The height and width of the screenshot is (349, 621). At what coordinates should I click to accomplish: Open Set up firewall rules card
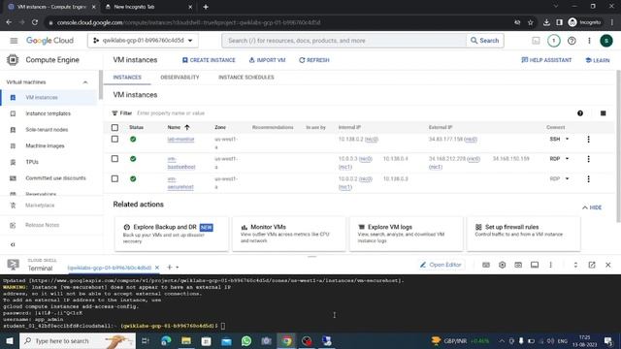[523, 234]
